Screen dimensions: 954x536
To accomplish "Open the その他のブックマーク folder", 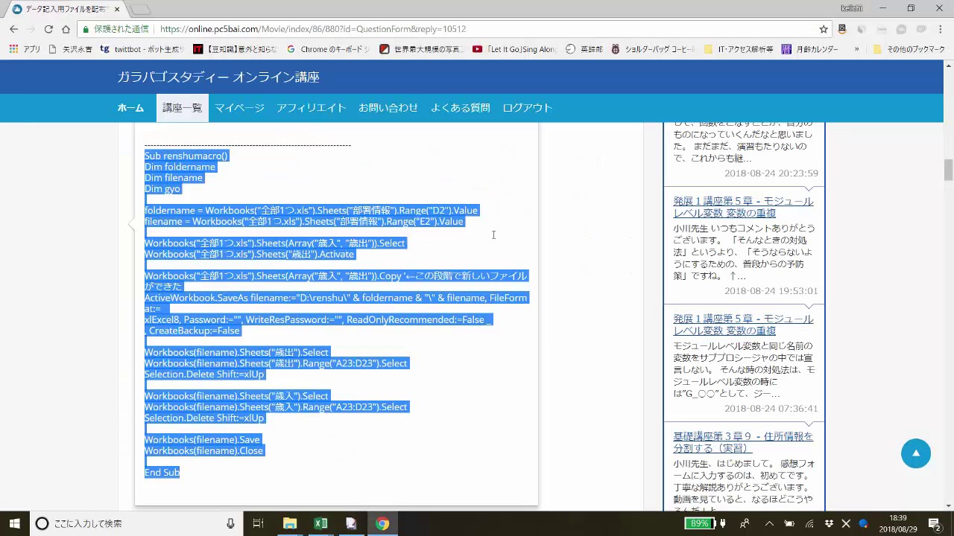I will (x=909, y=49).
